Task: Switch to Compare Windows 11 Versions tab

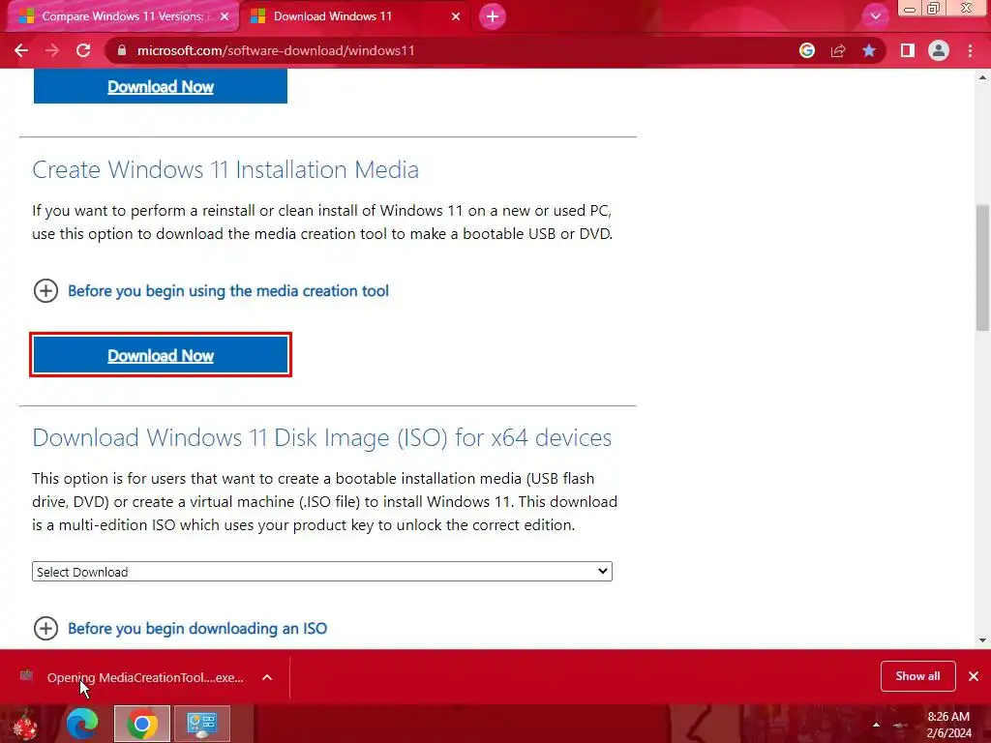Action: coord(123,16)
